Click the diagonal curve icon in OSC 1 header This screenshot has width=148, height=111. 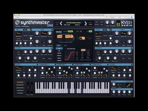click(x=31, y=30)
